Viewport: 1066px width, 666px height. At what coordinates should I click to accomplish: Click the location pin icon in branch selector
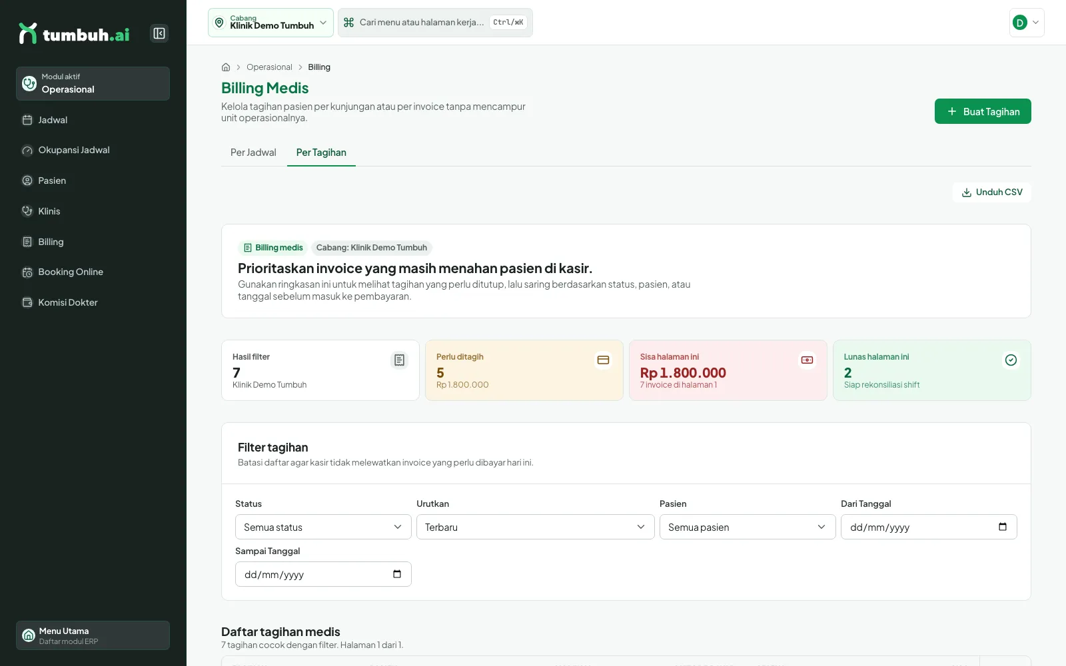[x=219, y=23]
